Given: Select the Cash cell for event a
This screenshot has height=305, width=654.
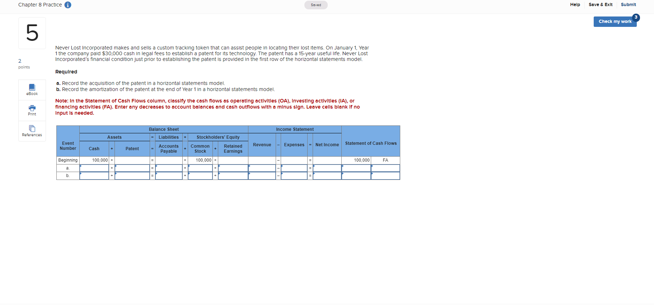Looking at the screenshot, I should [94, 168].
